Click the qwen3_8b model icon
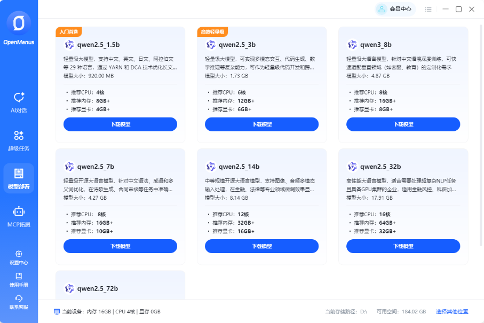 click(x=351, y=44)
